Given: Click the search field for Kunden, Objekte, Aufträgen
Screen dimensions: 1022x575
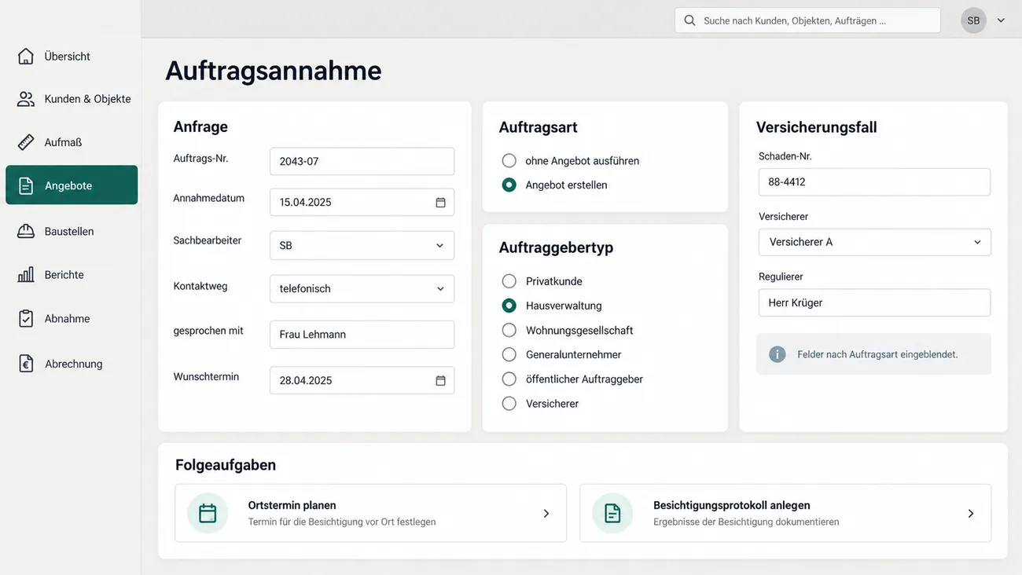Looking at the screenshot, I should click(807, 20).
